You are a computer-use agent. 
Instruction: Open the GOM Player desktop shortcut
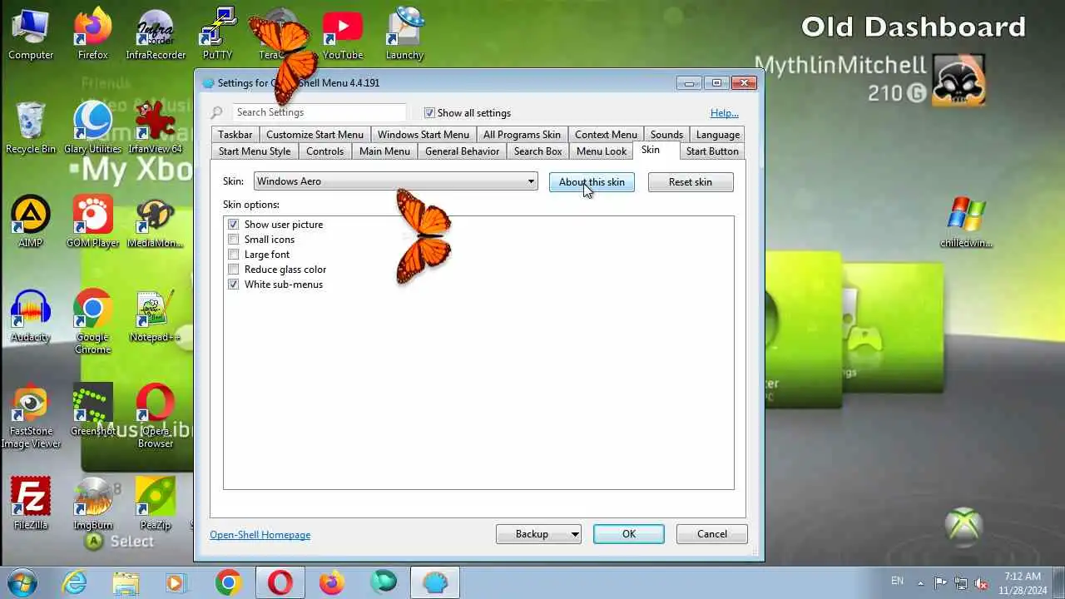(x=92, y=223)
